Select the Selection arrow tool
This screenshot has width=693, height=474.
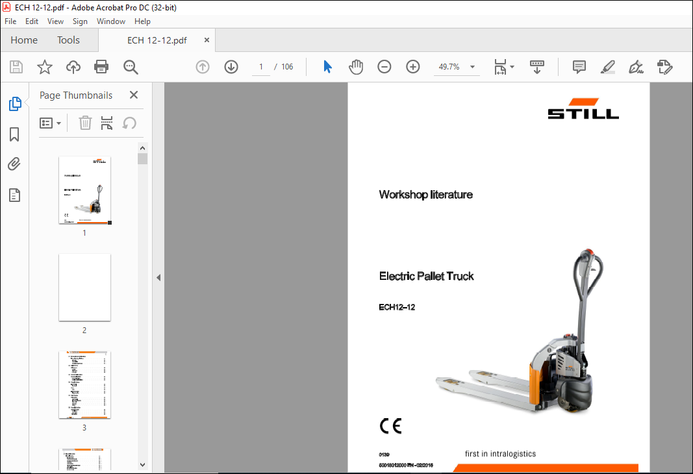(327, 67)
